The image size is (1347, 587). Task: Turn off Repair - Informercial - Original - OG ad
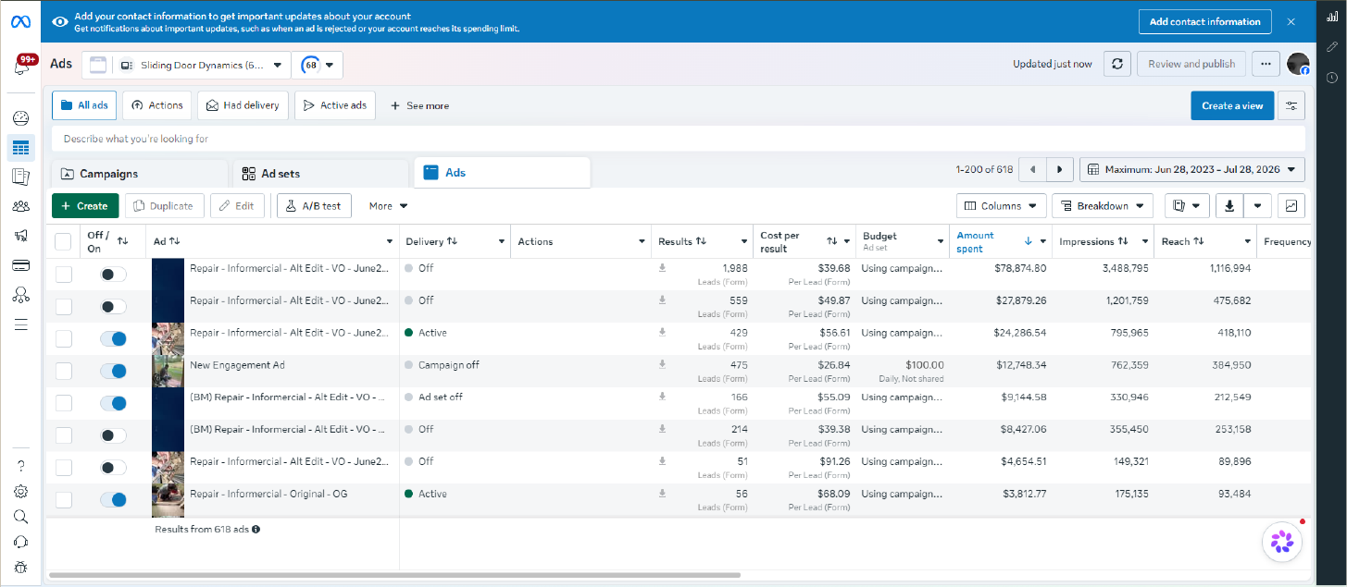tap(113, 500)
